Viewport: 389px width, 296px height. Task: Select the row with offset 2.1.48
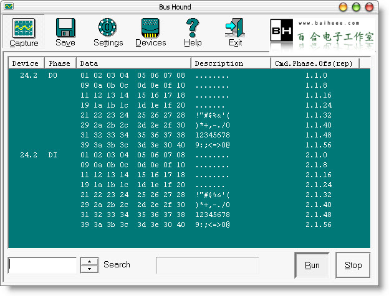click(x=189, y=215)
